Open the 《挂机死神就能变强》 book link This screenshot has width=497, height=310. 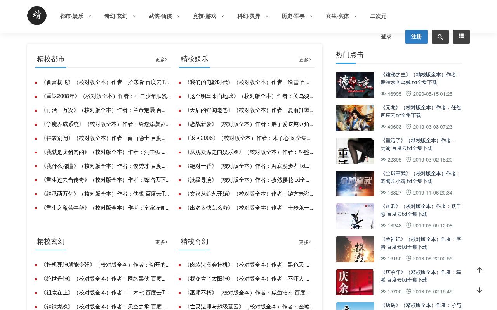[106, 265]
